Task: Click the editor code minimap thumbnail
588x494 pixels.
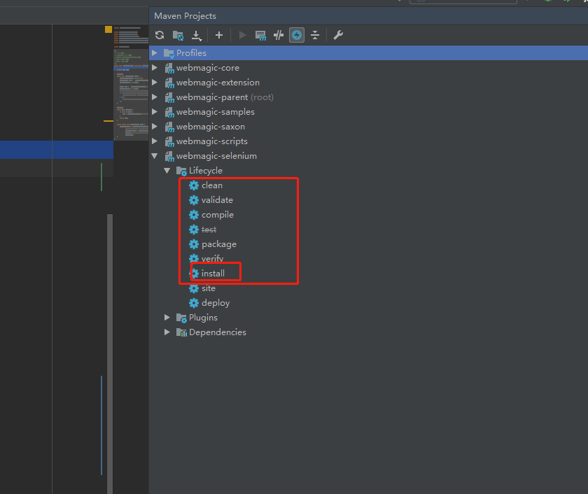Action: [131, 83]
